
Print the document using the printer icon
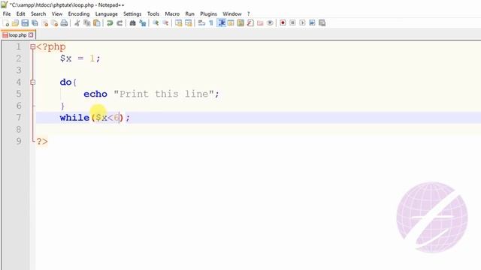64,23
